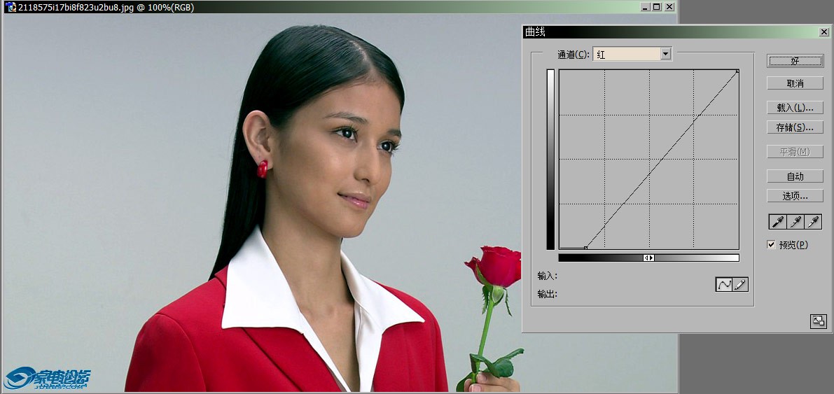Close the 曲线 curves dialog
The height and width of the screenshot is (394, 834).
[x=823, y=32]
